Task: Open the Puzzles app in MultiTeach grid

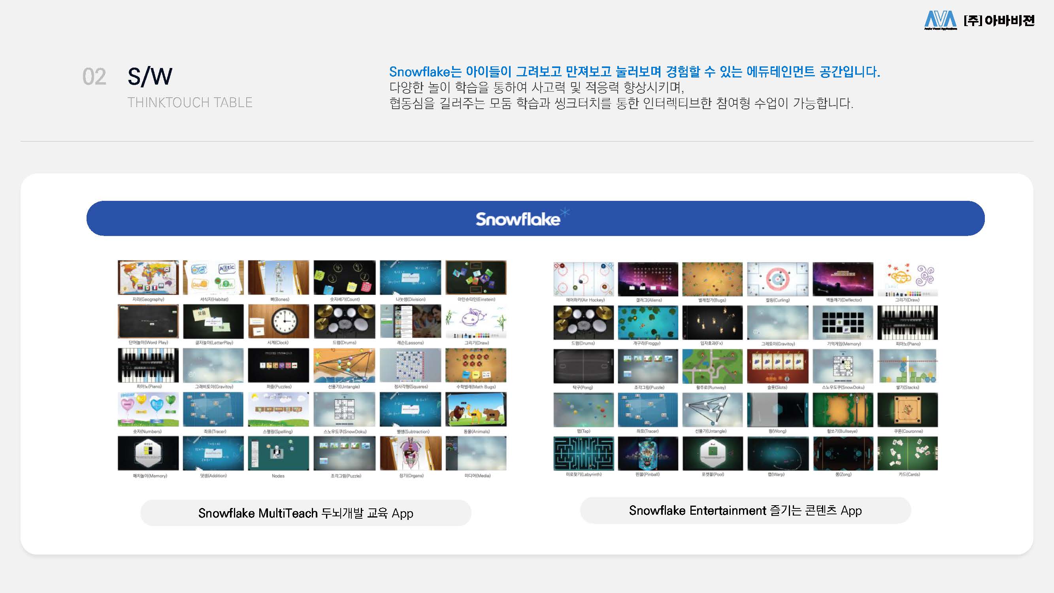Action: pos(279,365)
